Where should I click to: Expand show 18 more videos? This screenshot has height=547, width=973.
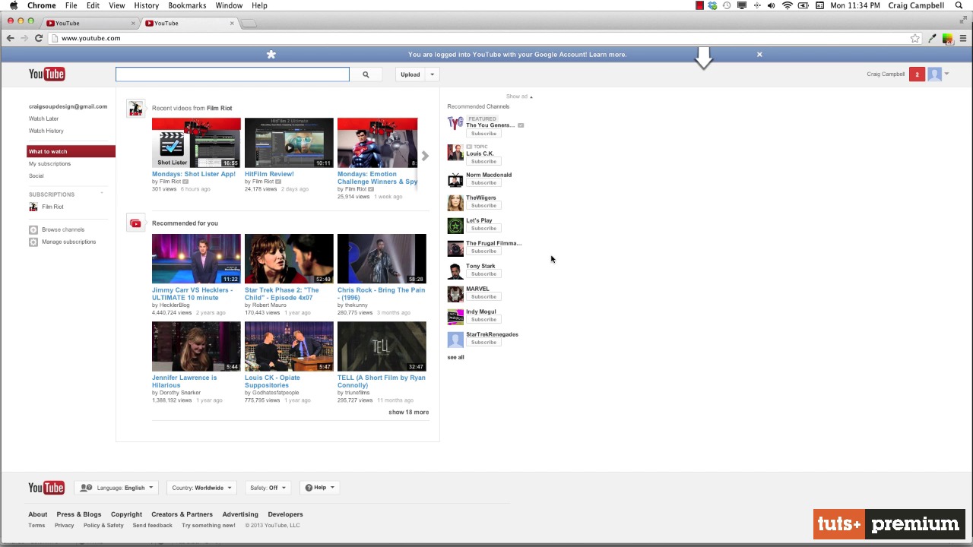(408, 413)
